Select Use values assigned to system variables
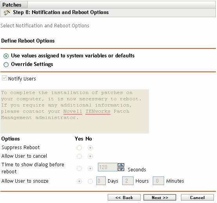 6,56
